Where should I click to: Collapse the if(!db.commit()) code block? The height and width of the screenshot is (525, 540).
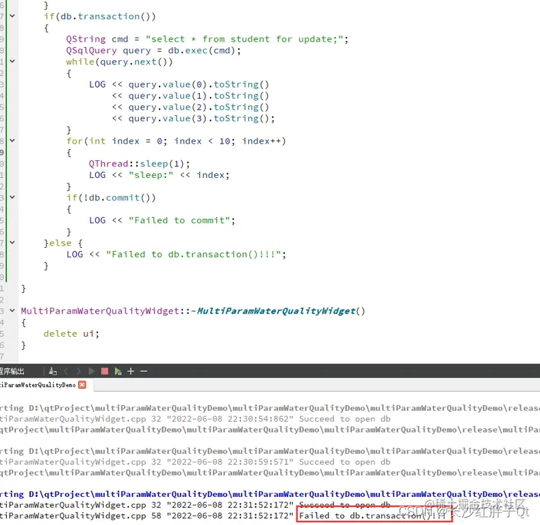(x=12, y=197)
